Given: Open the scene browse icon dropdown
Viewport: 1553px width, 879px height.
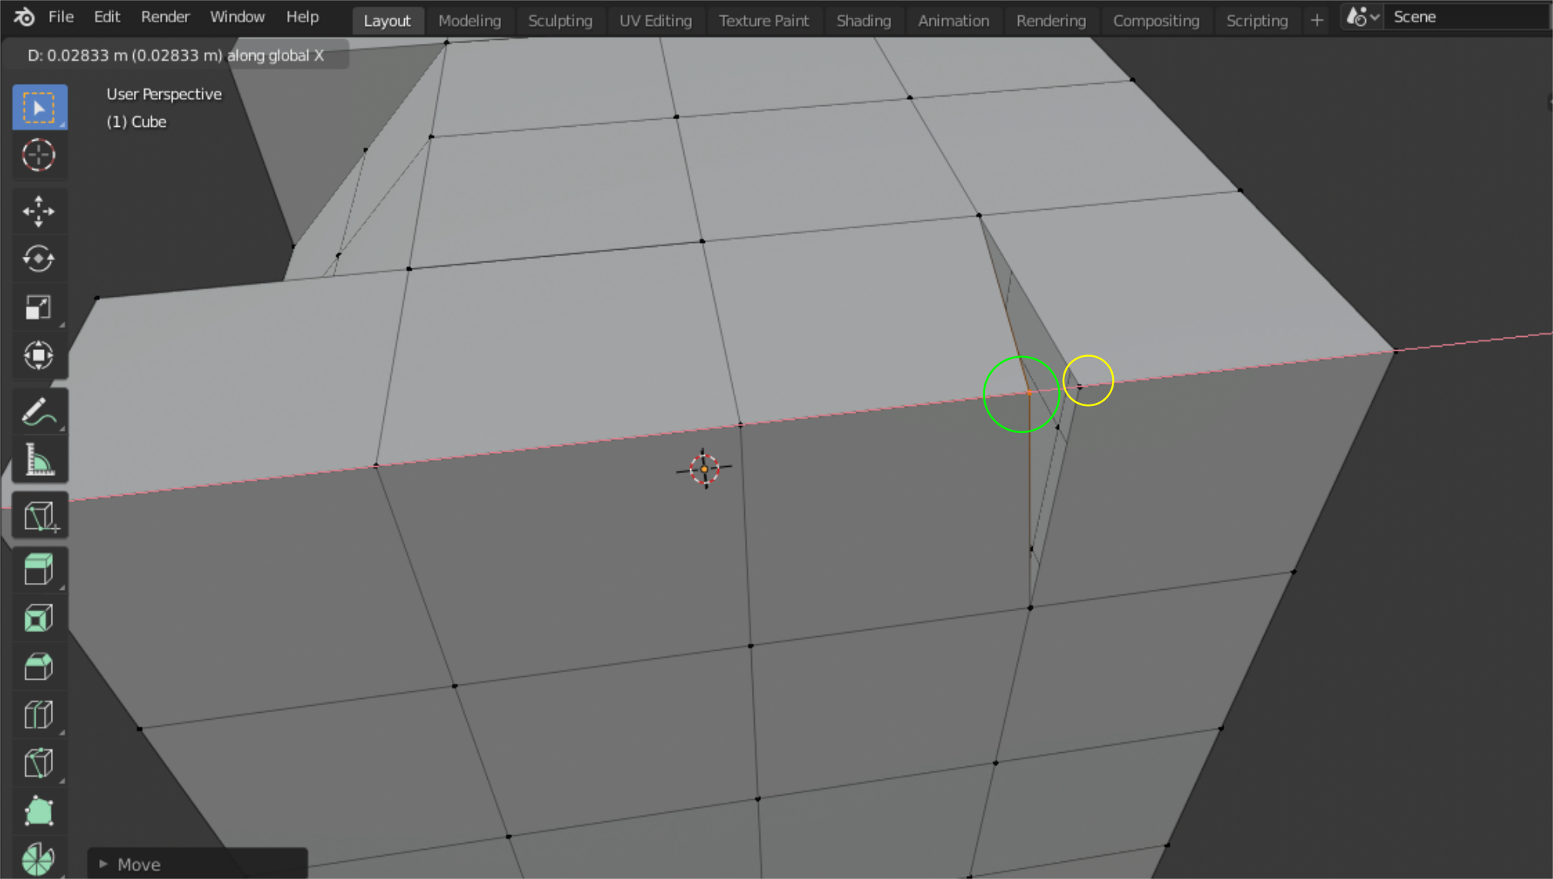Looking at the screenshot, I should (x=1362, y=17).
